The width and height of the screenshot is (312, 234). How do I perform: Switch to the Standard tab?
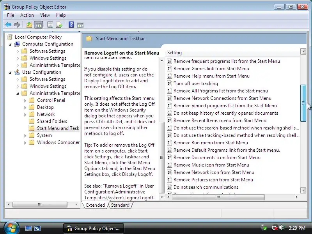[120, 205]
